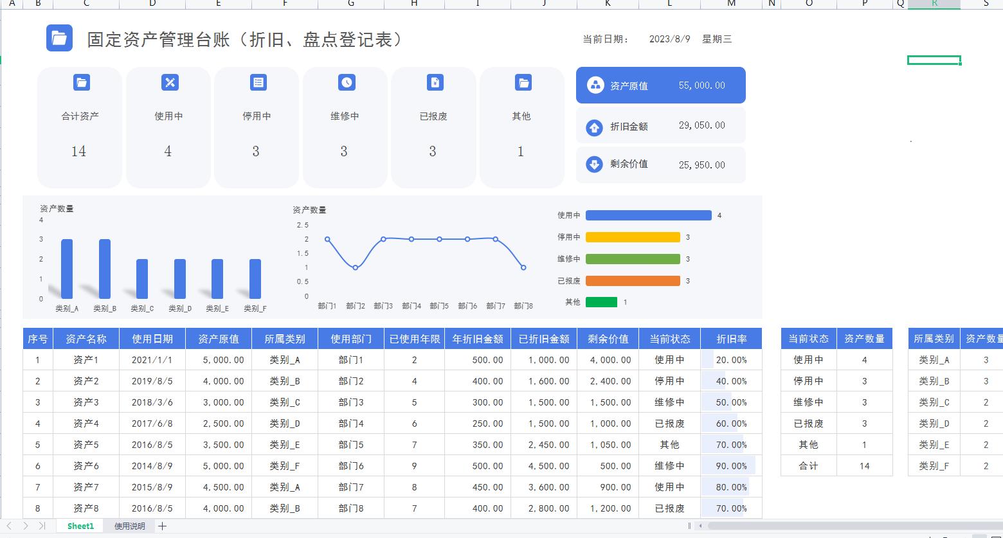
Task: Select the 3,600.00 depreciated amount cell
Action: click(x=544, y=487)
